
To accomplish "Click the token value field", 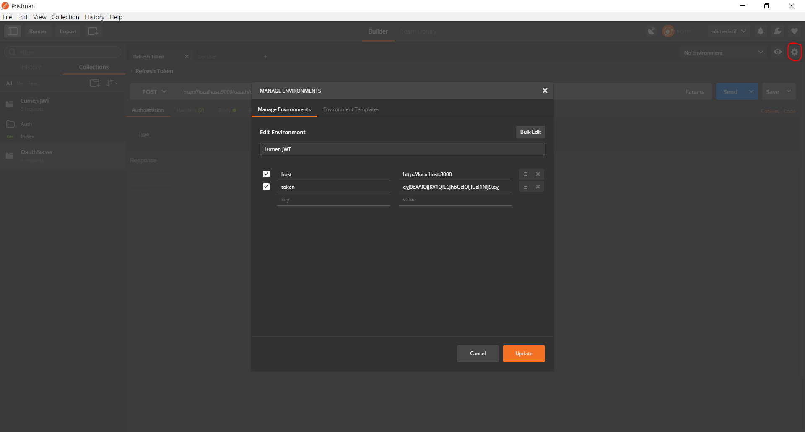I will (x=455, y=187).
